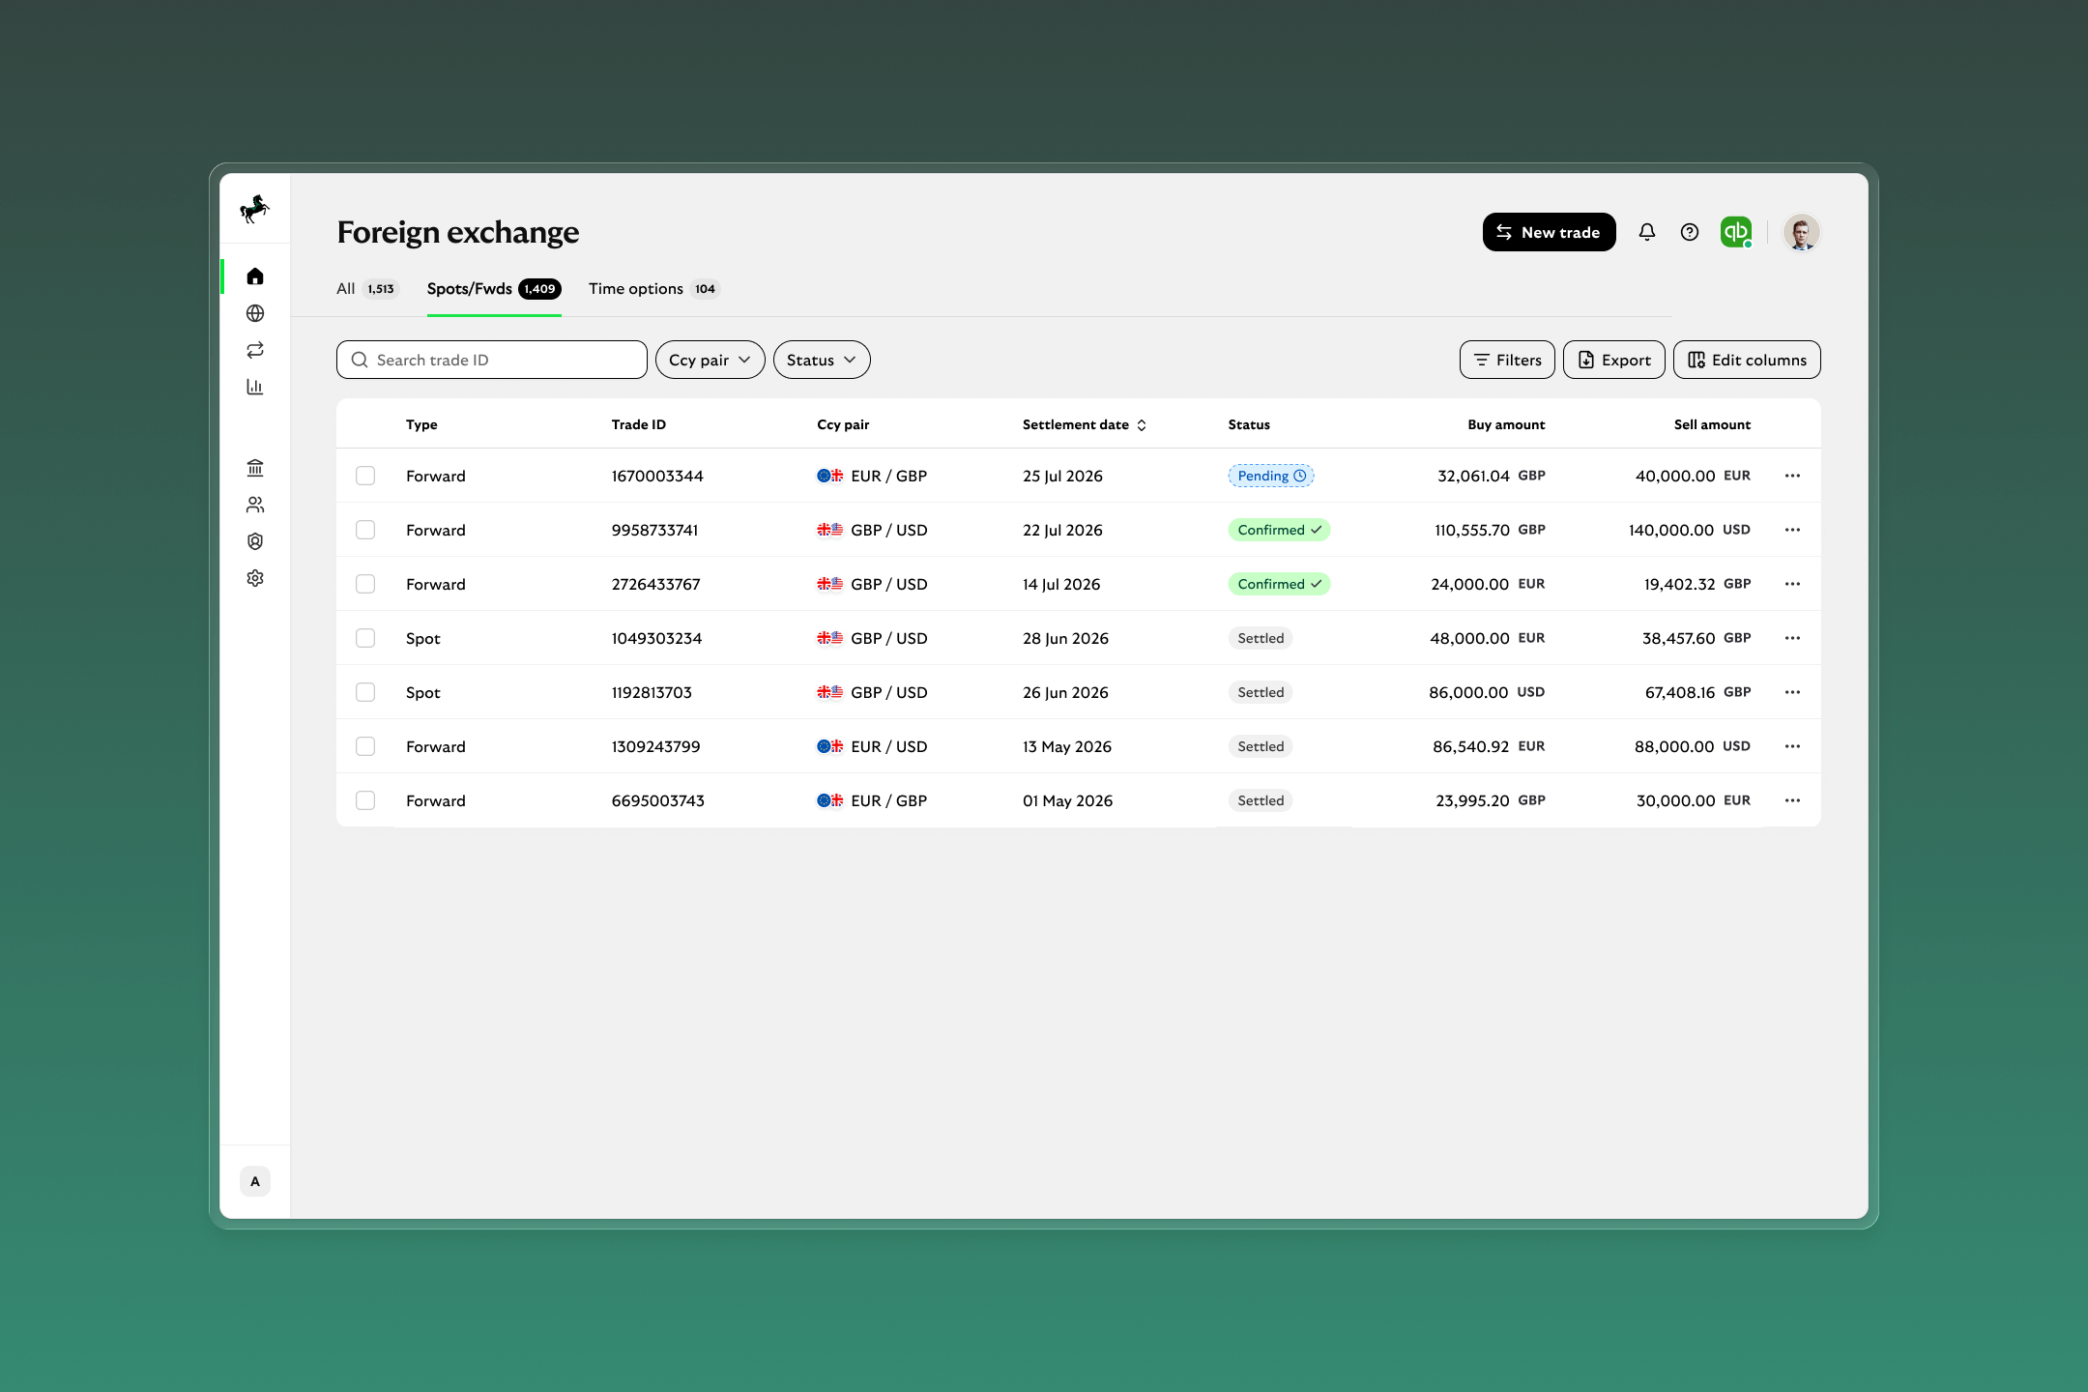The width and height of the screenshot is (2088, 1392).
Task: Open the bar chart reports sidebar icon
Action: pos(255,387)
